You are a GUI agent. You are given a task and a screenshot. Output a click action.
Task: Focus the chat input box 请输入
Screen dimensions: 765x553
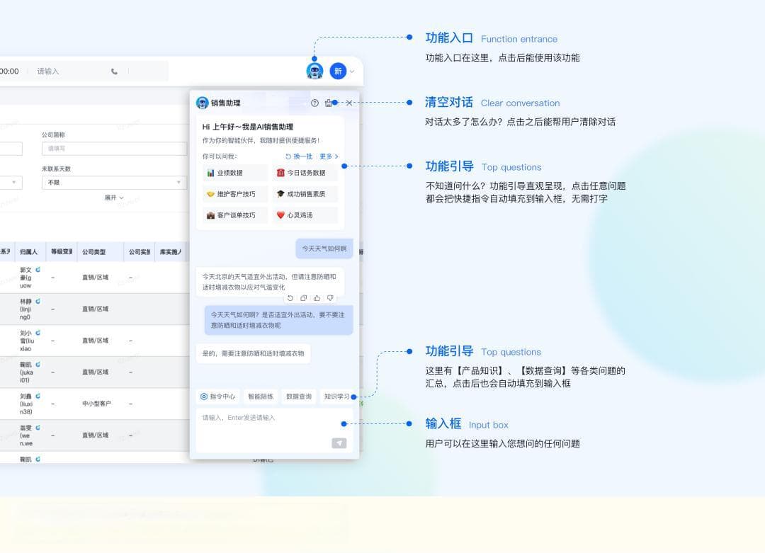click(x=274, y=430)
